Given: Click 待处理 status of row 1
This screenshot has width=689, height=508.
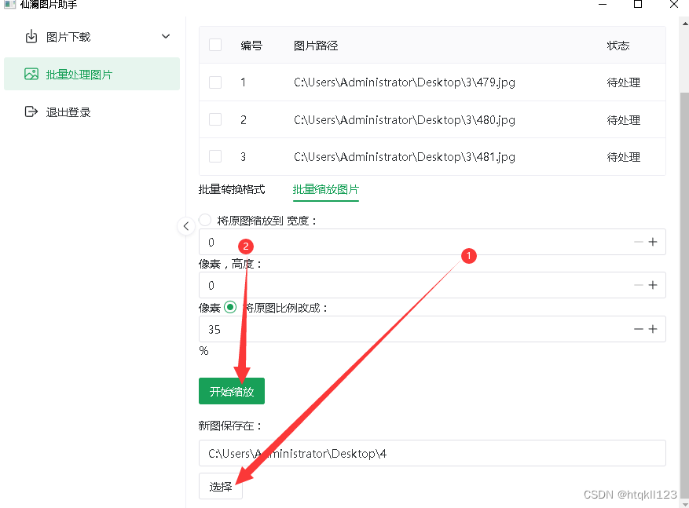Looking at the screenshot, I should pos(624,82).
